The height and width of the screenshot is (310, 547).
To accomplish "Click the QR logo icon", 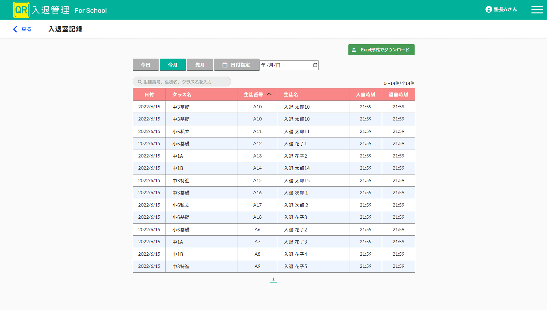I will (21, 10).
